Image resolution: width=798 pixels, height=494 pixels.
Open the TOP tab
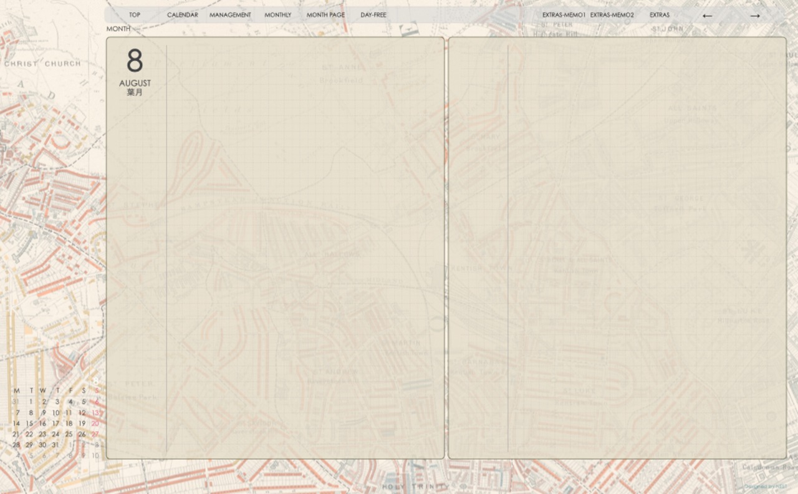(x=135, y=15)
